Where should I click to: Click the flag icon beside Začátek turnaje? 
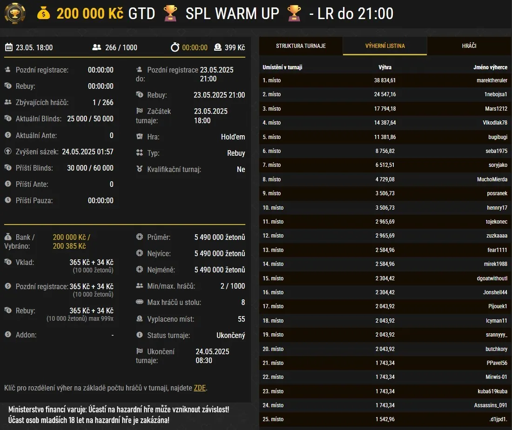pos(139,112)
